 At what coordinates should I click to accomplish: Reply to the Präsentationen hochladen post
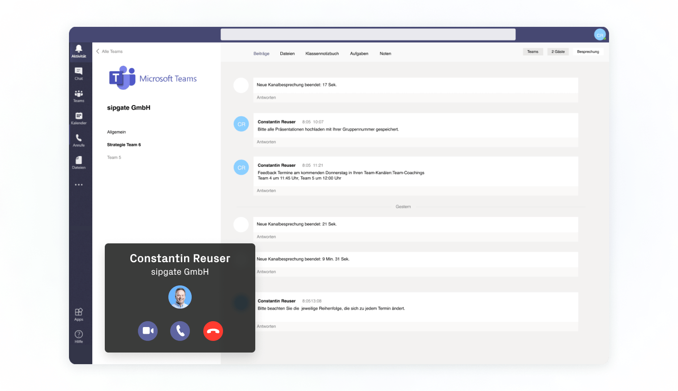tap(266, 142)
